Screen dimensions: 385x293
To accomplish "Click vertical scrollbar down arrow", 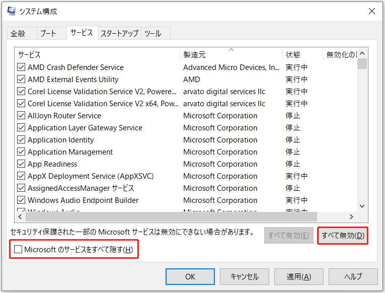I will 362,206.
